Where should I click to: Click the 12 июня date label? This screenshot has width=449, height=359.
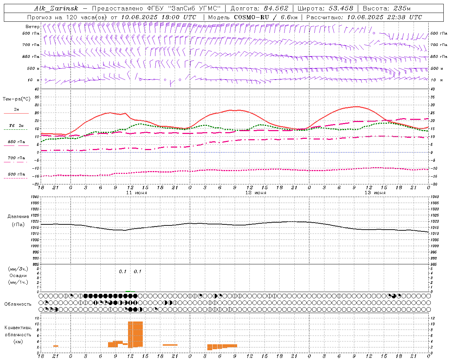pos(256,193)
